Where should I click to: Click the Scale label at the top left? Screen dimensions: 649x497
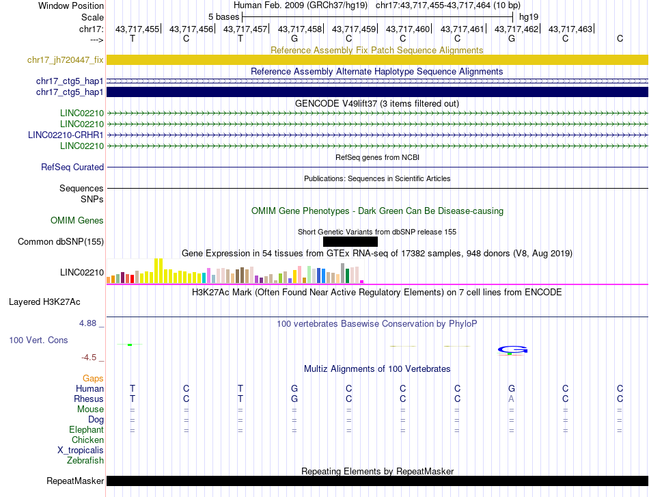(92, 17)
